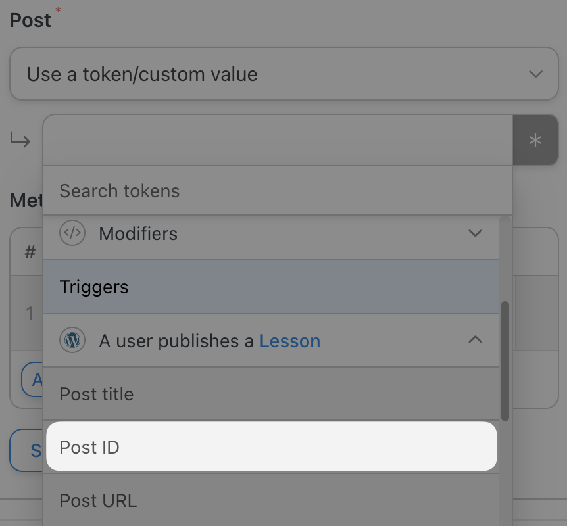
Task: Choose the Post URL token
Action: (271, 500)
